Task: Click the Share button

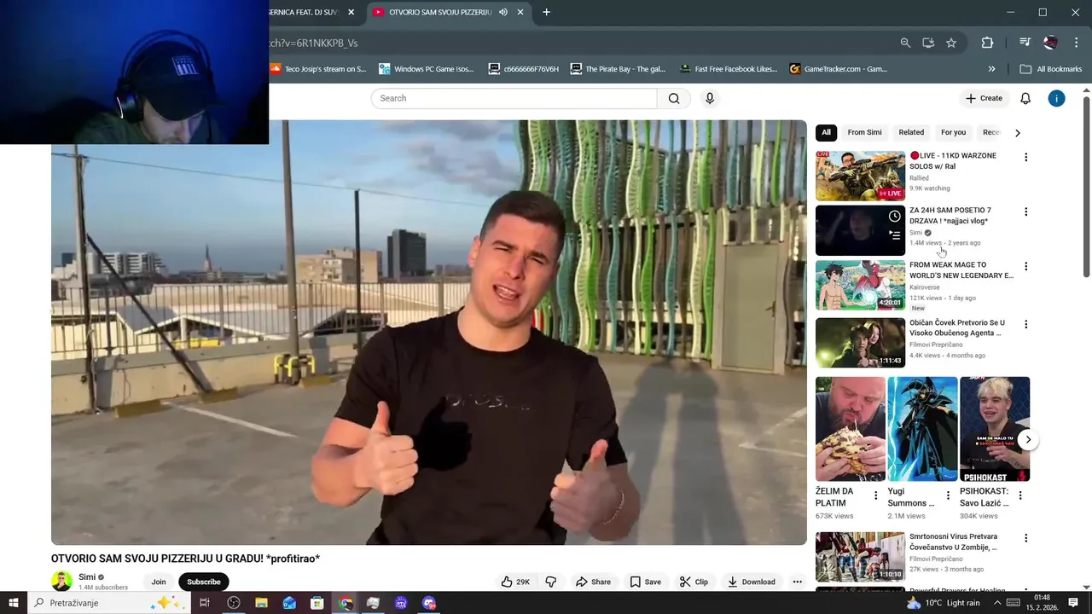Action: coord(593,582)
